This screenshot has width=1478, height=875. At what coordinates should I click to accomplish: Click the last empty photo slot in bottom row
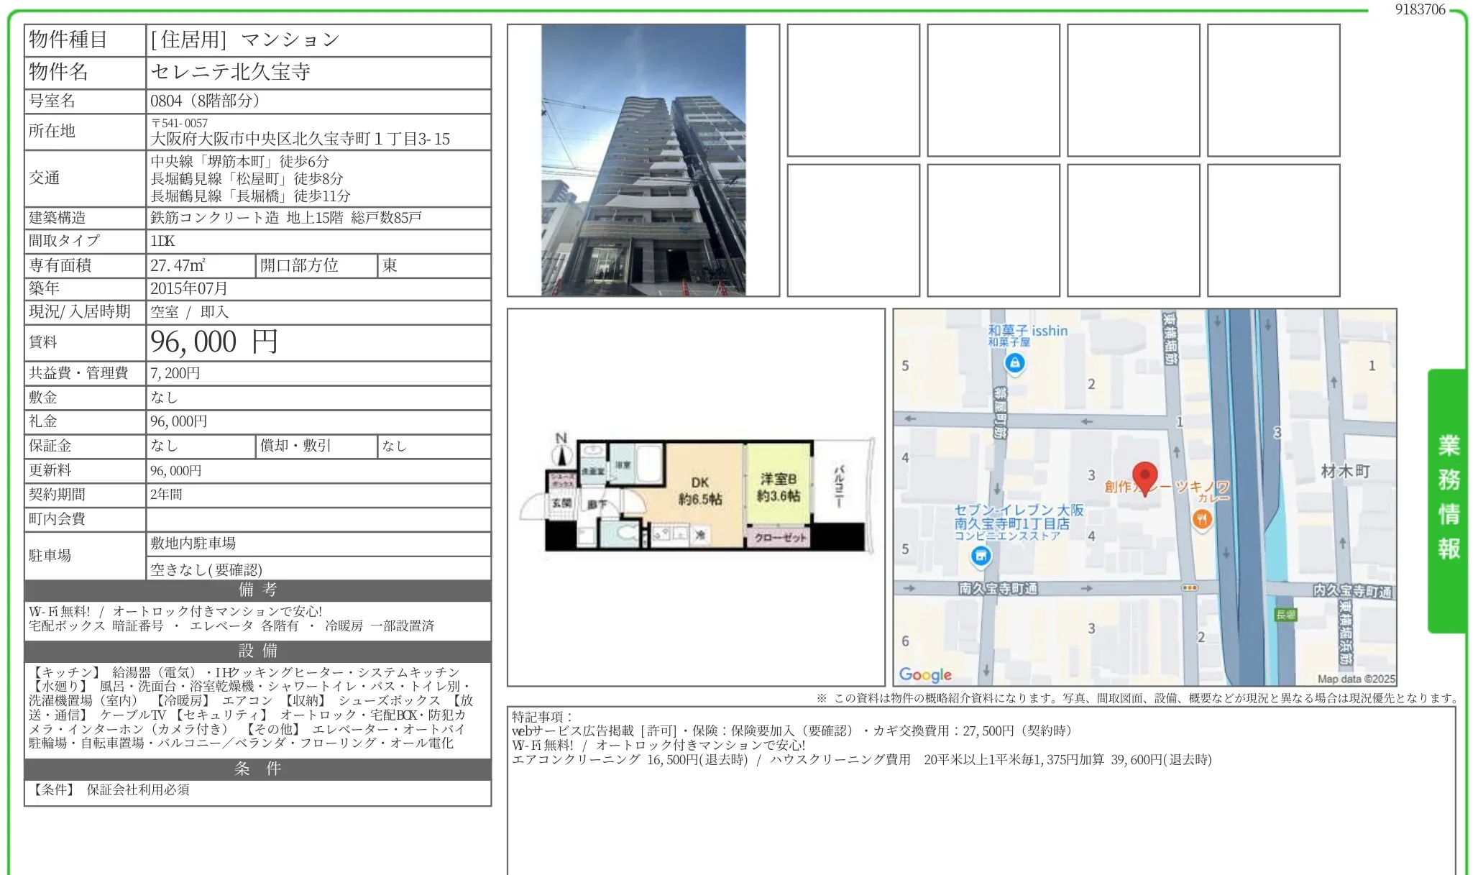[1273, 230]
